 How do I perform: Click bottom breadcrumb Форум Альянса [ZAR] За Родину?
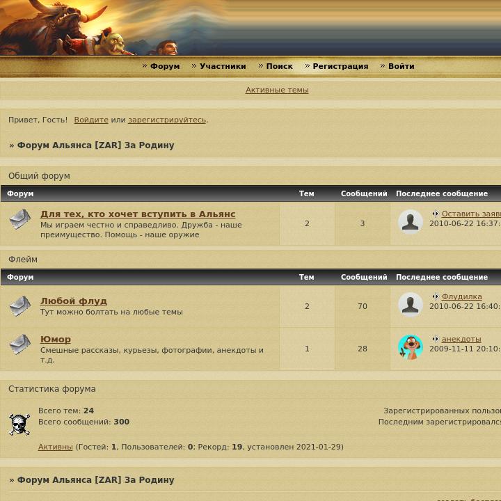point(95,480)
